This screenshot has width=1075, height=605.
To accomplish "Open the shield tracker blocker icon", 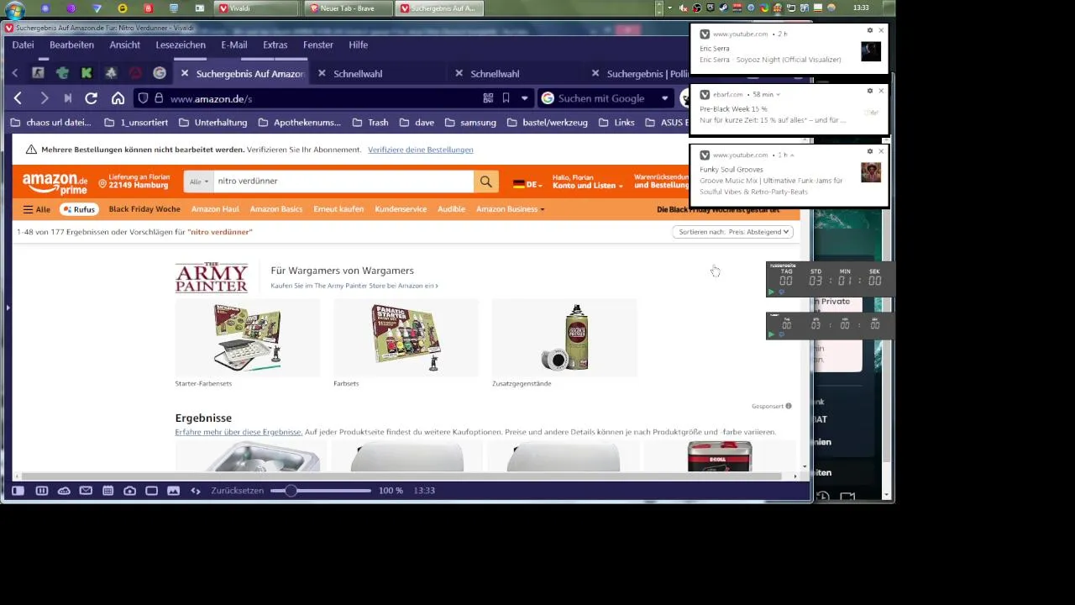I will [143, 98].
